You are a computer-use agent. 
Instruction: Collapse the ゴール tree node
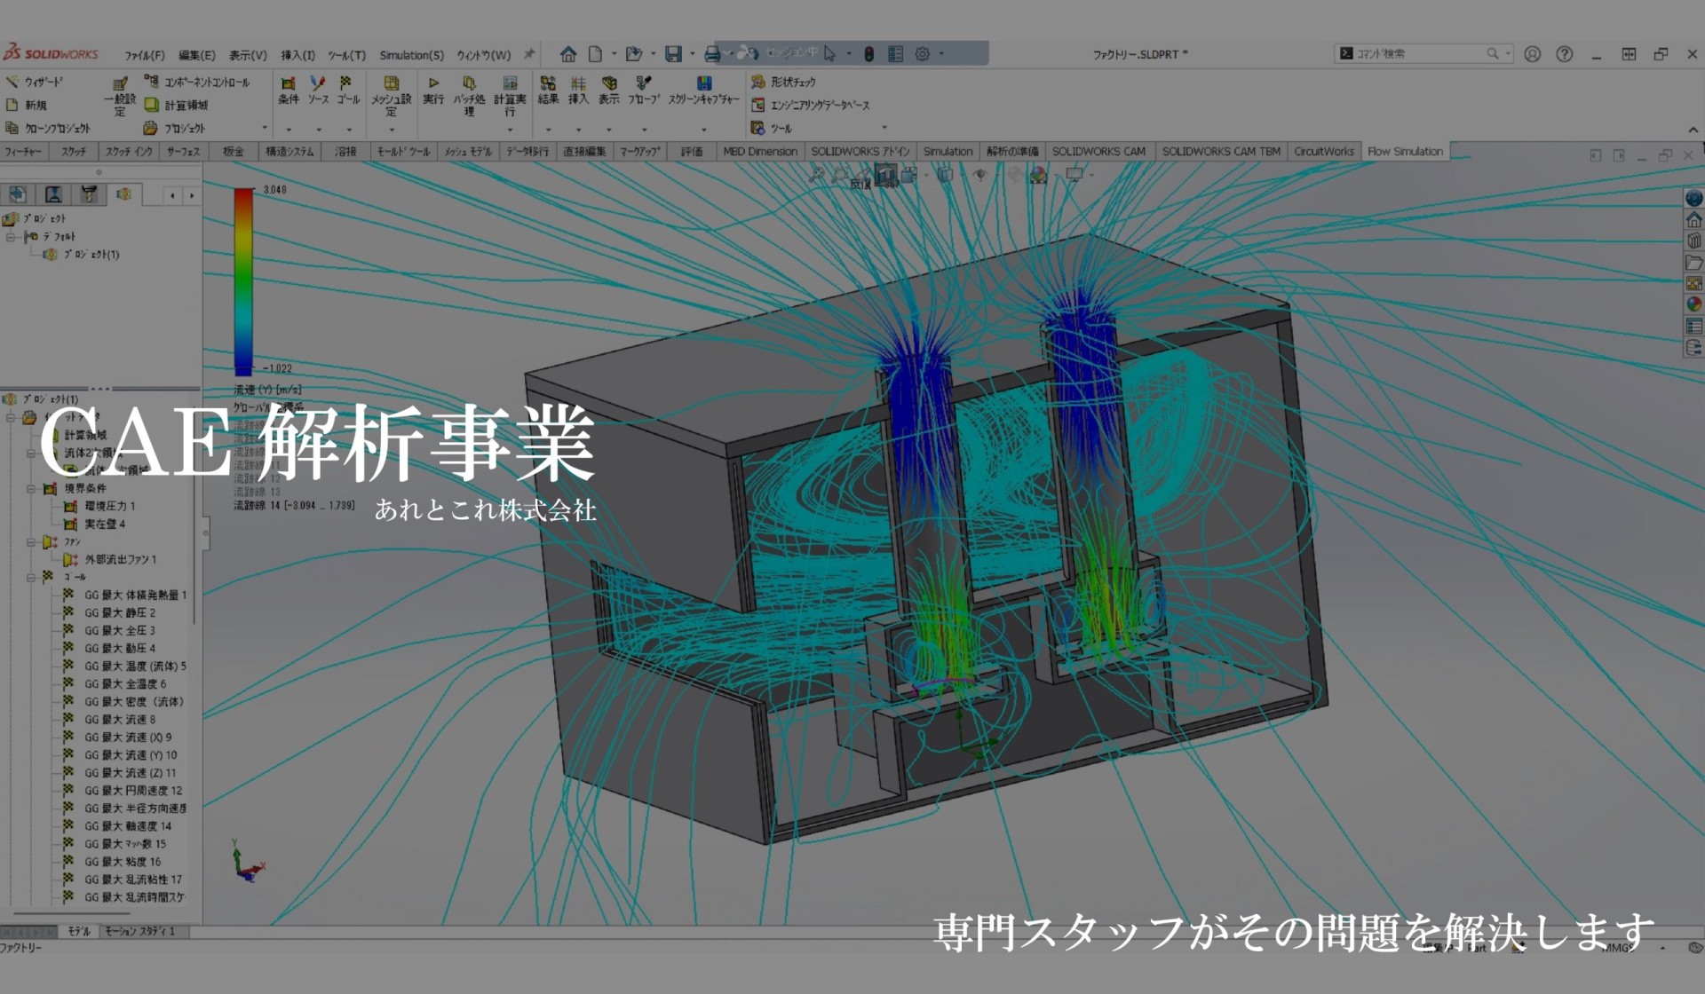tap(30, 578)
